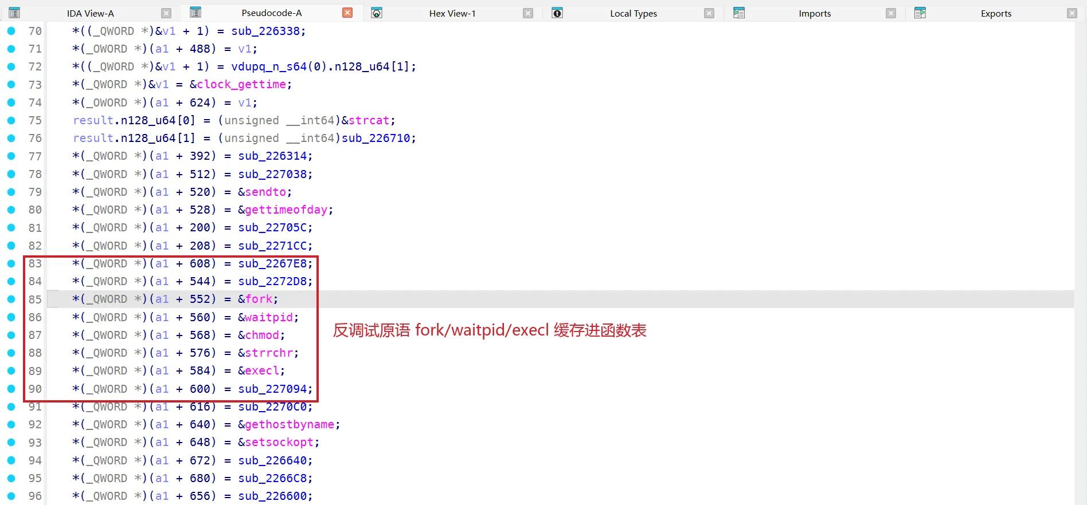The width and height of the screenshot is (1087, 505).
Task: Click setsockopt on line 93
Action: tap(279, 443)
